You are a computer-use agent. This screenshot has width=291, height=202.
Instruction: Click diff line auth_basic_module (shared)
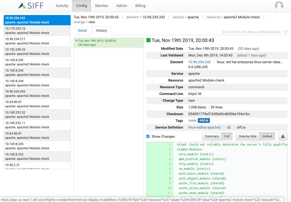[x=201, y=173]
